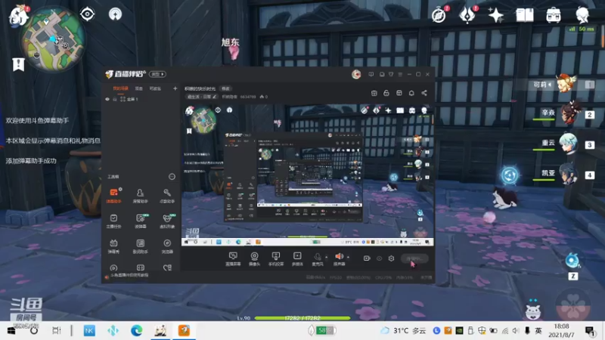The image size is (605, 340).
Task: Toggle the 英 input method indicator
Action: click(538, 330)
